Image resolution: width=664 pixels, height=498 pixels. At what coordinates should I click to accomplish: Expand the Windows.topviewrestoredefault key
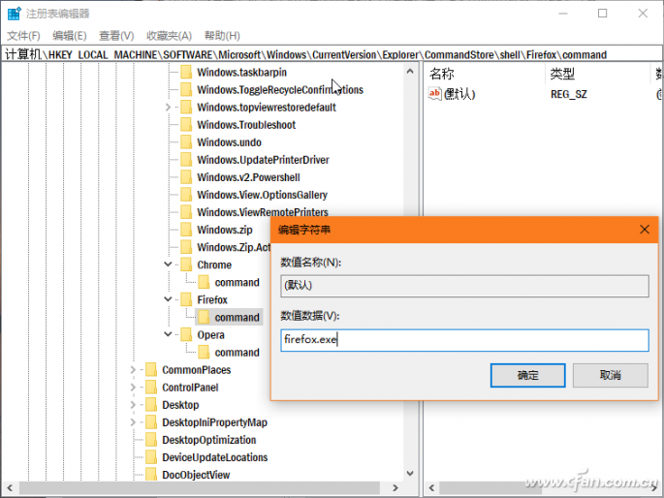[x=168, y=108]
